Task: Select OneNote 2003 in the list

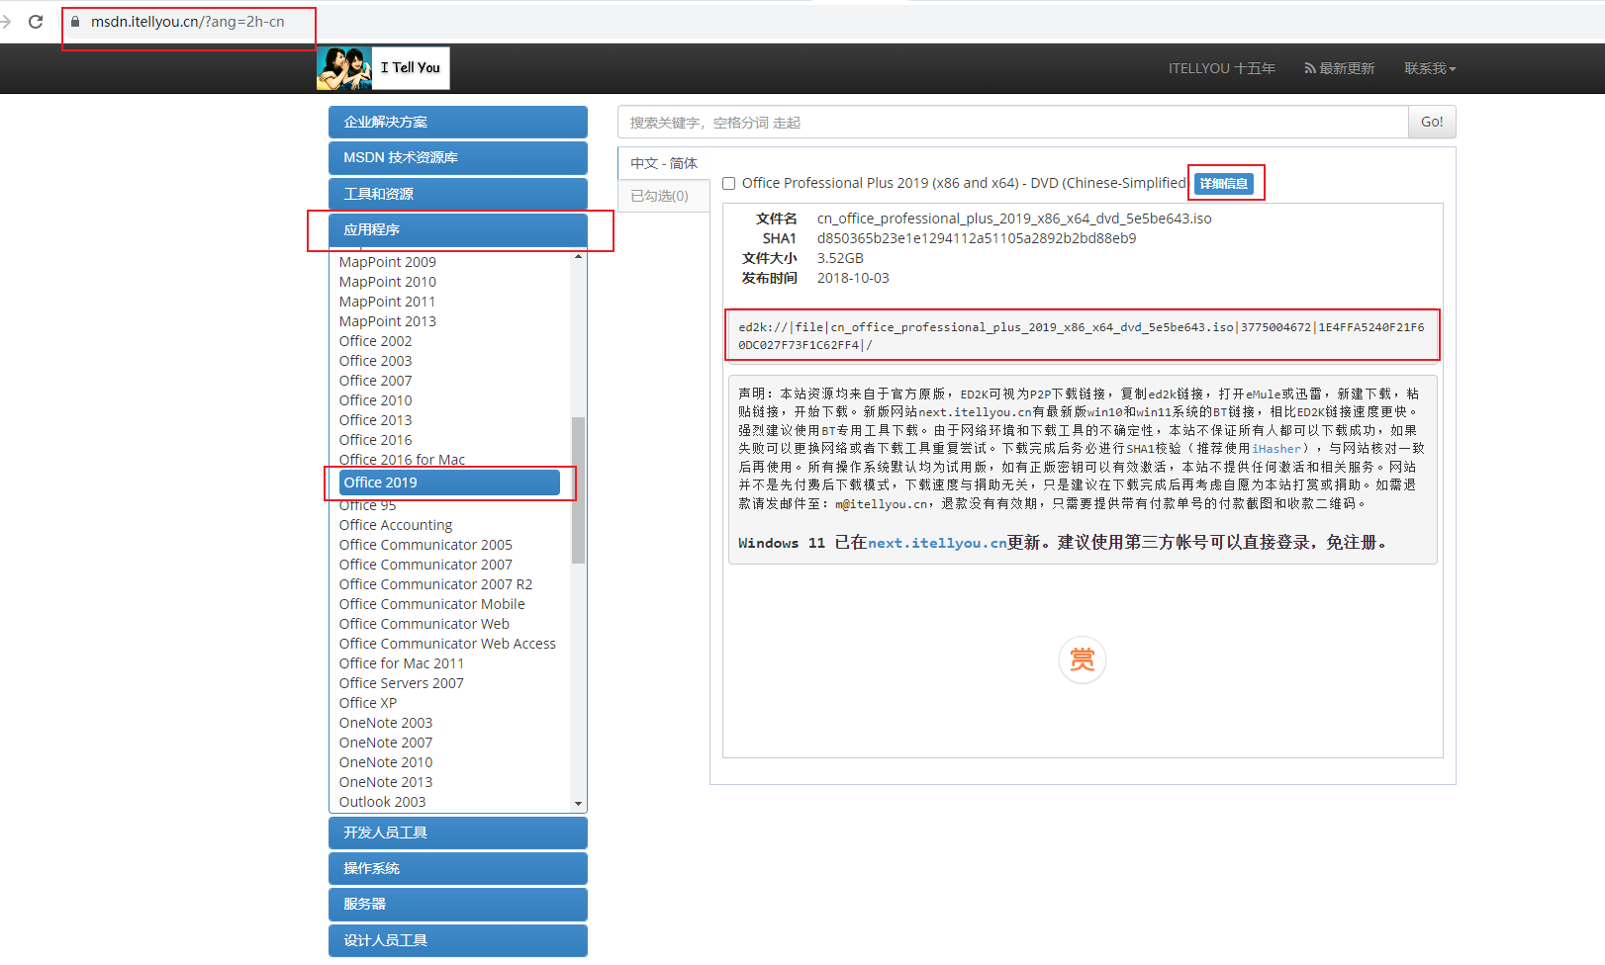Action: click(386, 723)
